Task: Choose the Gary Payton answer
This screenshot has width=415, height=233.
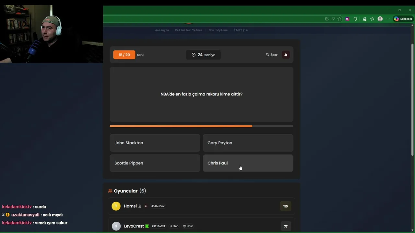Action: coord(248,143)
